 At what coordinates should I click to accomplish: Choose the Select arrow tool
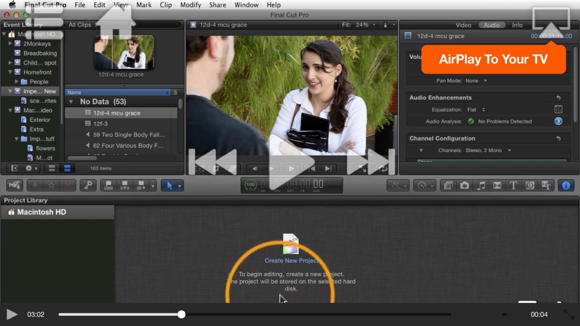[169, 185]
